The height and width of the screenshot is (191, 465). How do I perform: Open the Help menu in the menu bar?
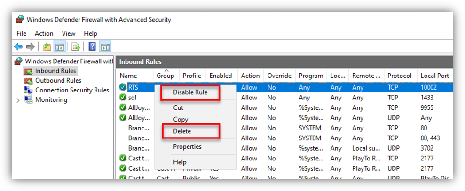[90, 33]
